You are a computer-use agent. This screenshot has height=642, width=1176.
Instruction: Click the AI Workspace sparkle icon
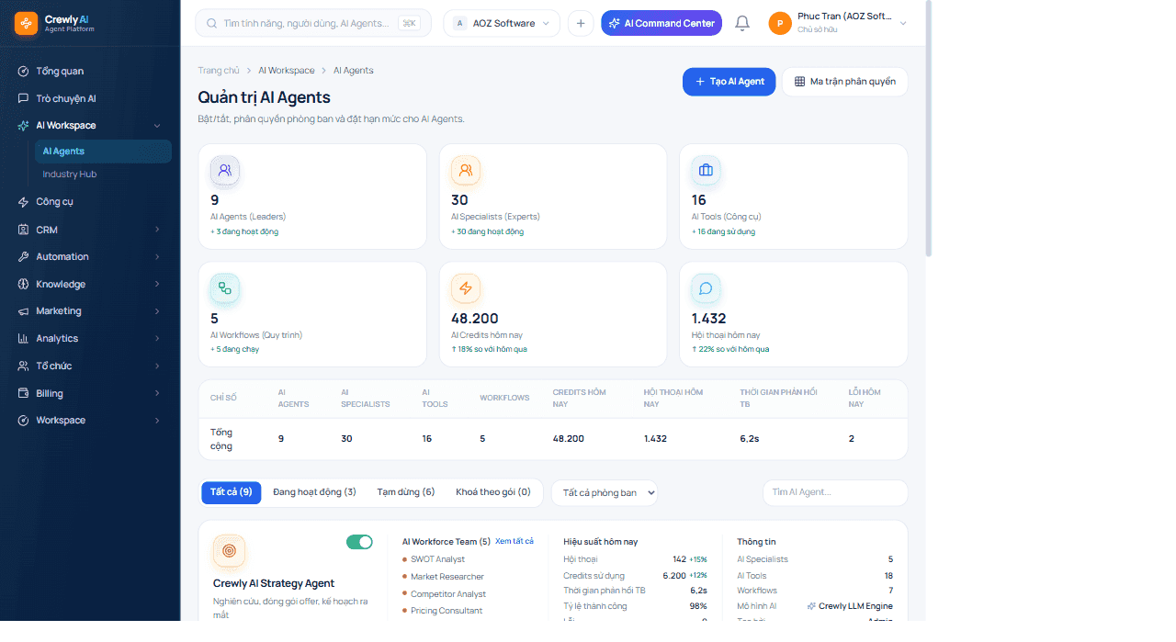[23, 125]
